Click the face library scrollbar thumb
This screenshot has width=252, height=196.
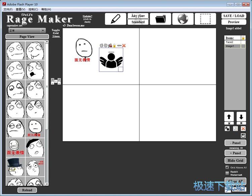coord(47,86)
